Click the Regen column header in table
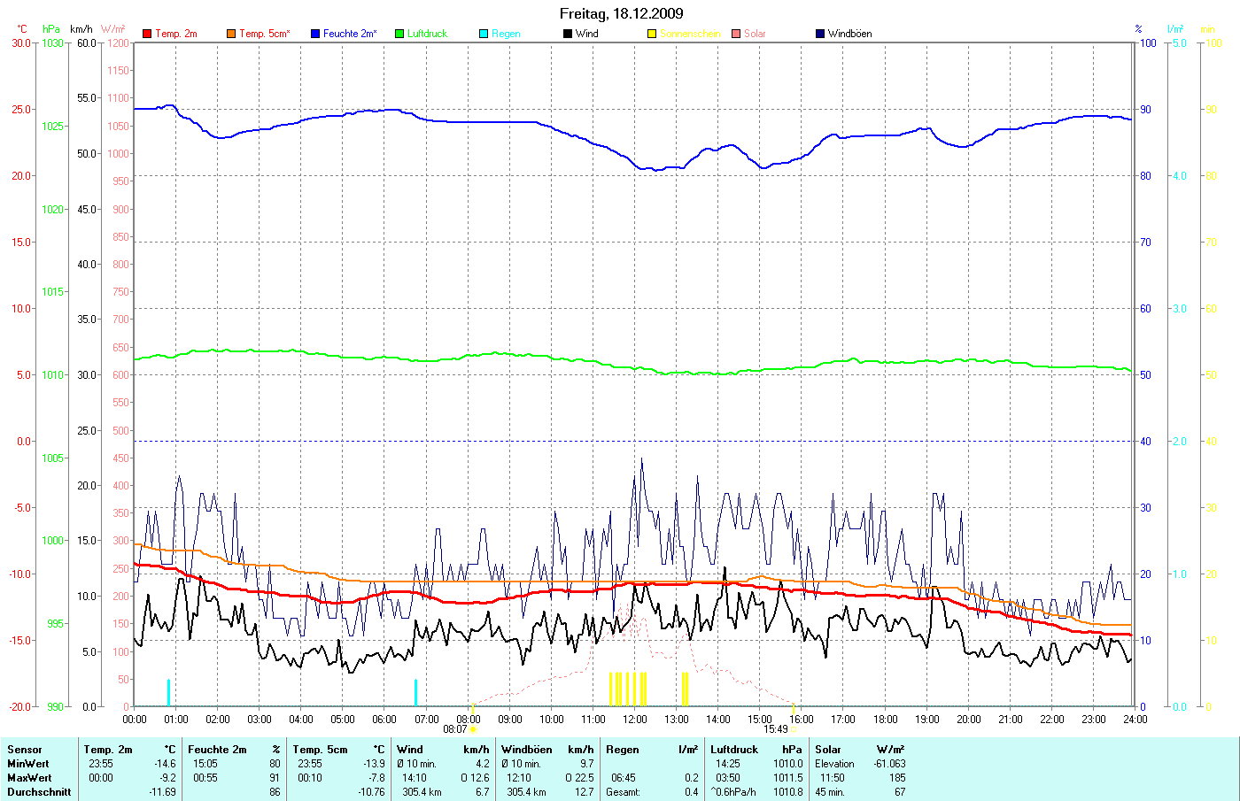 coord(623,750)
